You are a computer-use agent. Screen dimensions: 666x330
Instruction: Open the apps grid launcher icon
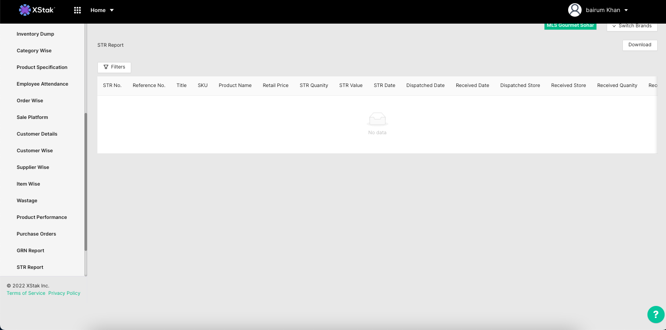(x=77, y=10)
